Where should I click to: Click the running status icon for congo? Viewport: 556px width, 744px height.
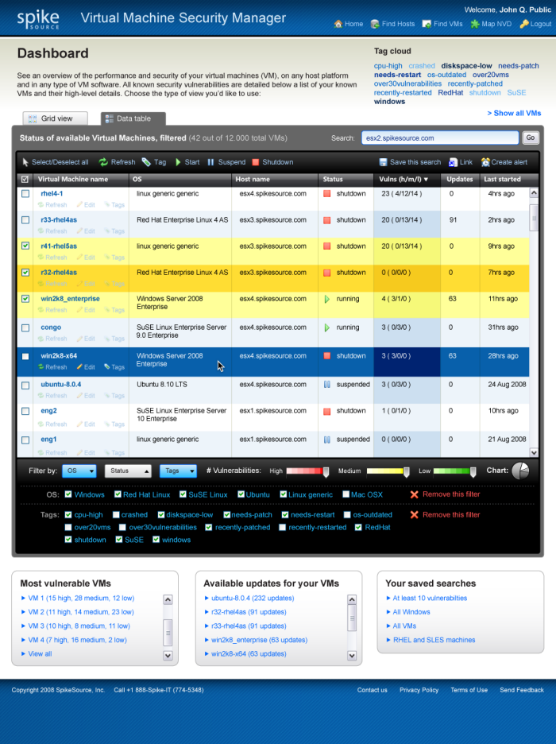coord(326,327)
